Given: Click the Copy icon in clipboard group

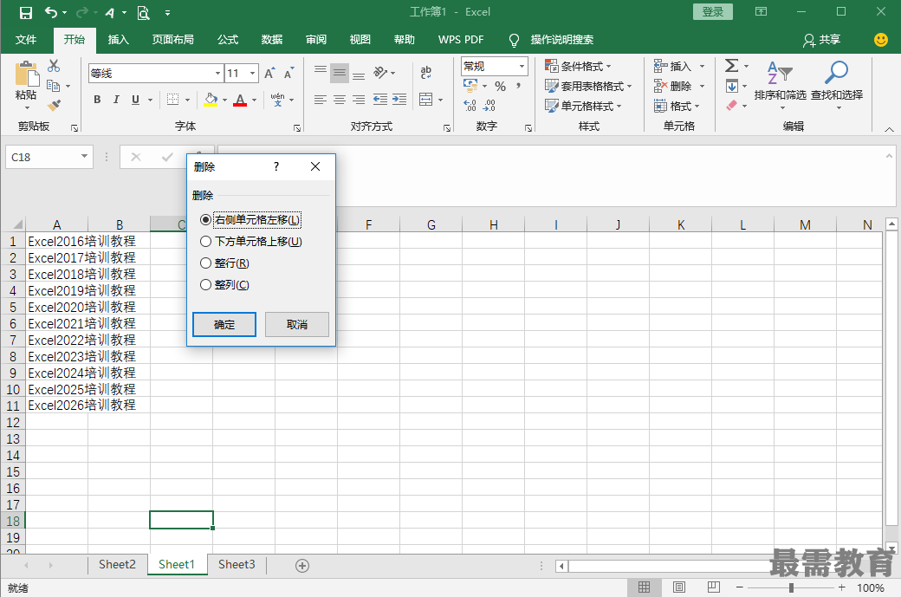Looking at the screenshot, I should (54, 86).
